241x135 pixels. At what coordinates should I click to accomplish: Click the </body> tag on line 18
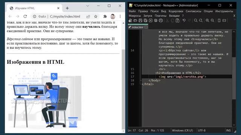(x=154, y=80)
